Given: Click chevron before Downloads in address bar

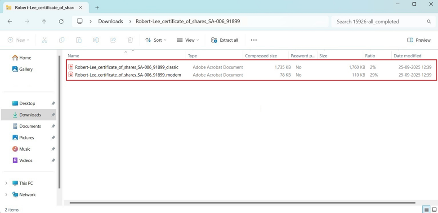Looking at the screenshot, I should pos(90,22).
